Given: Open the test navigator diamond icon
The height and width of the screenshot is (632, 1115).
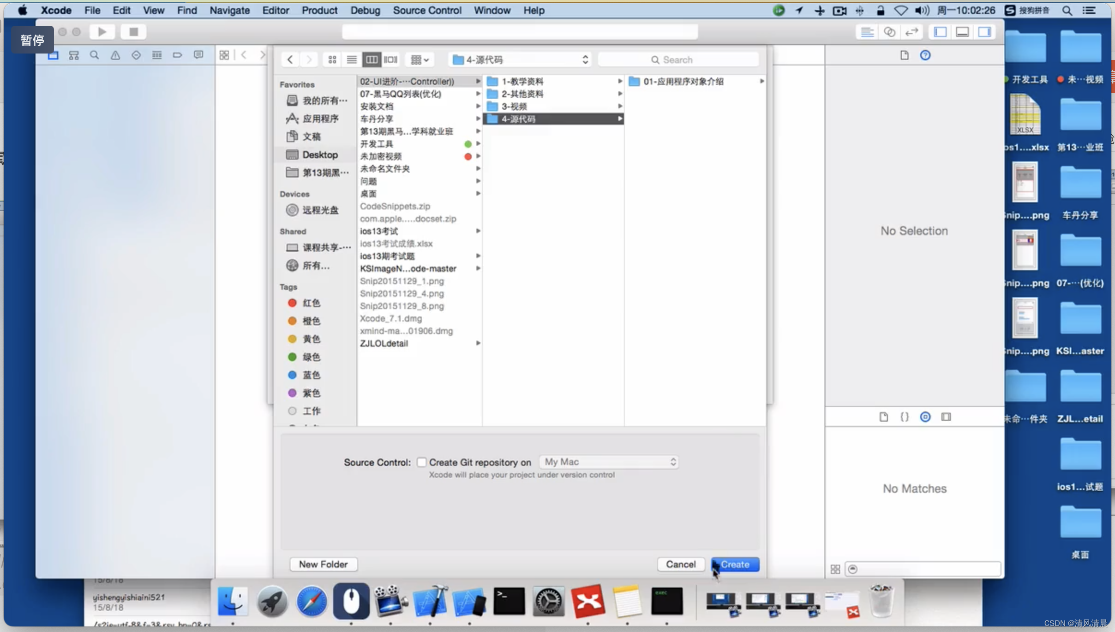Looking at the screenshot, I should click(136, 55).
